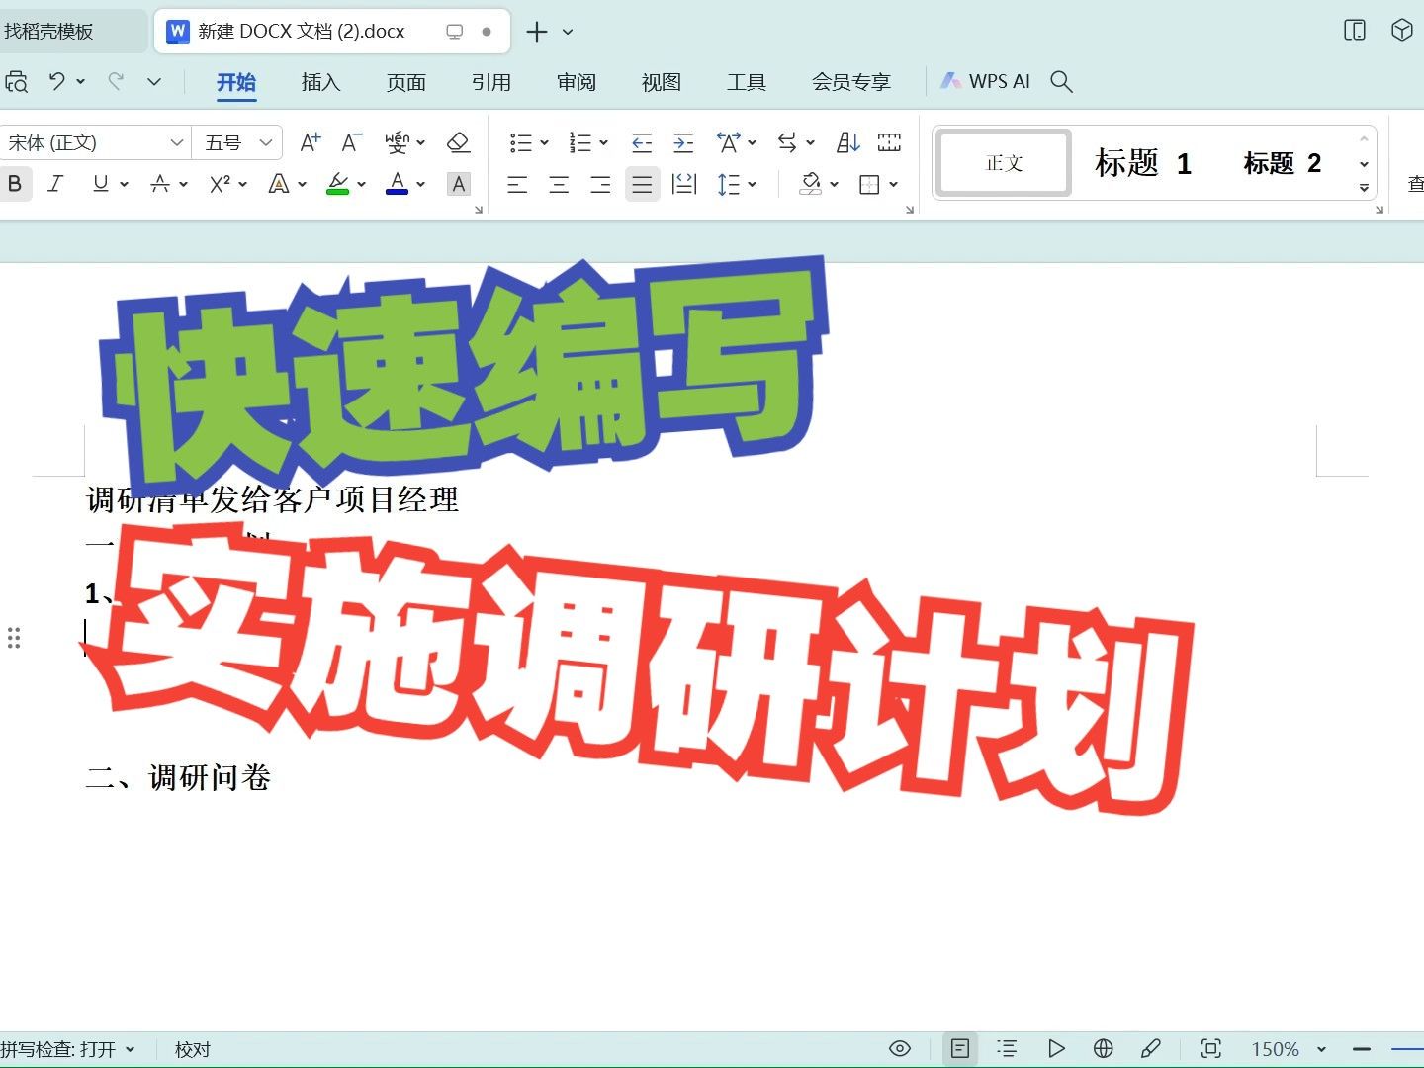Toggle eye protection mode icon
This screenshot has width=1424, height=1068.
coord(900,1049)
